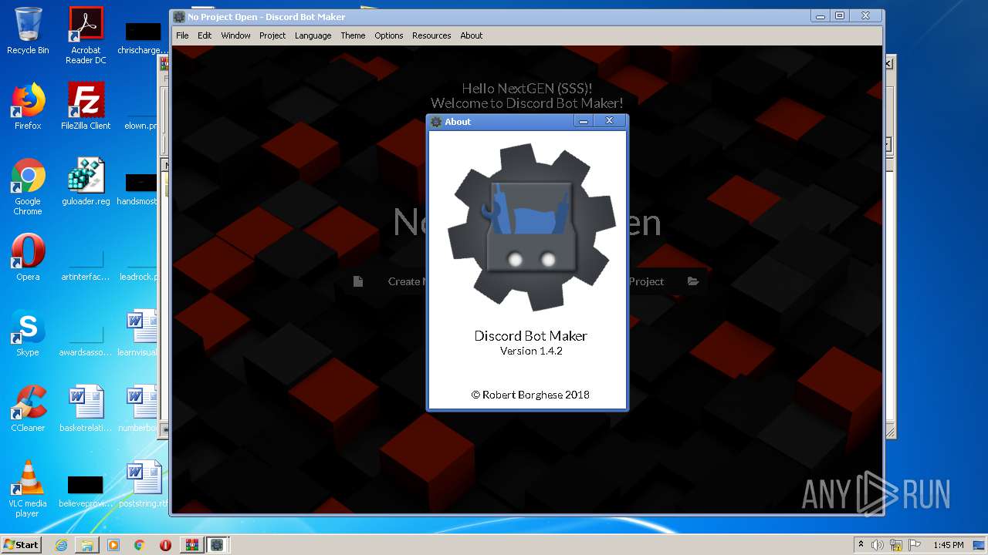Click the open folder icon beside Project
Viewport: 988px width, 555px height.
(693, 281)
